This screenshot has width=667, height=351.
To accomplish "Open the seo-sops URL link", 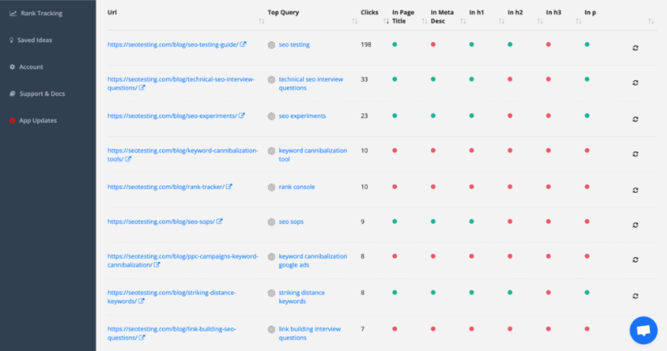I will pos(160,221).
